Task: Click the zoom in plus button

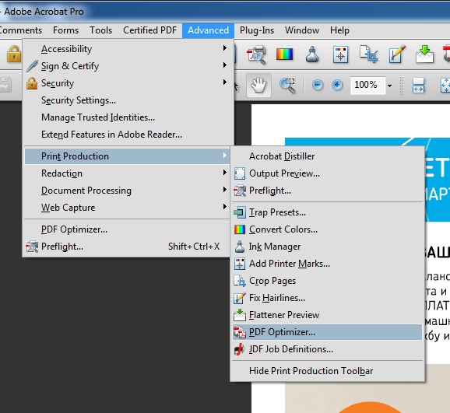Action: [x=337, y=85]
